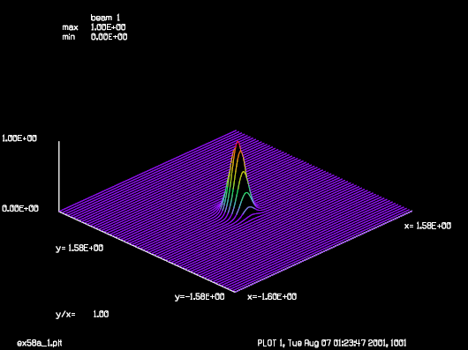The width and height of the screenshot is (468, 350).
Task: Select the min value 0.00E+00 text
Action: [x=109, y=37]
